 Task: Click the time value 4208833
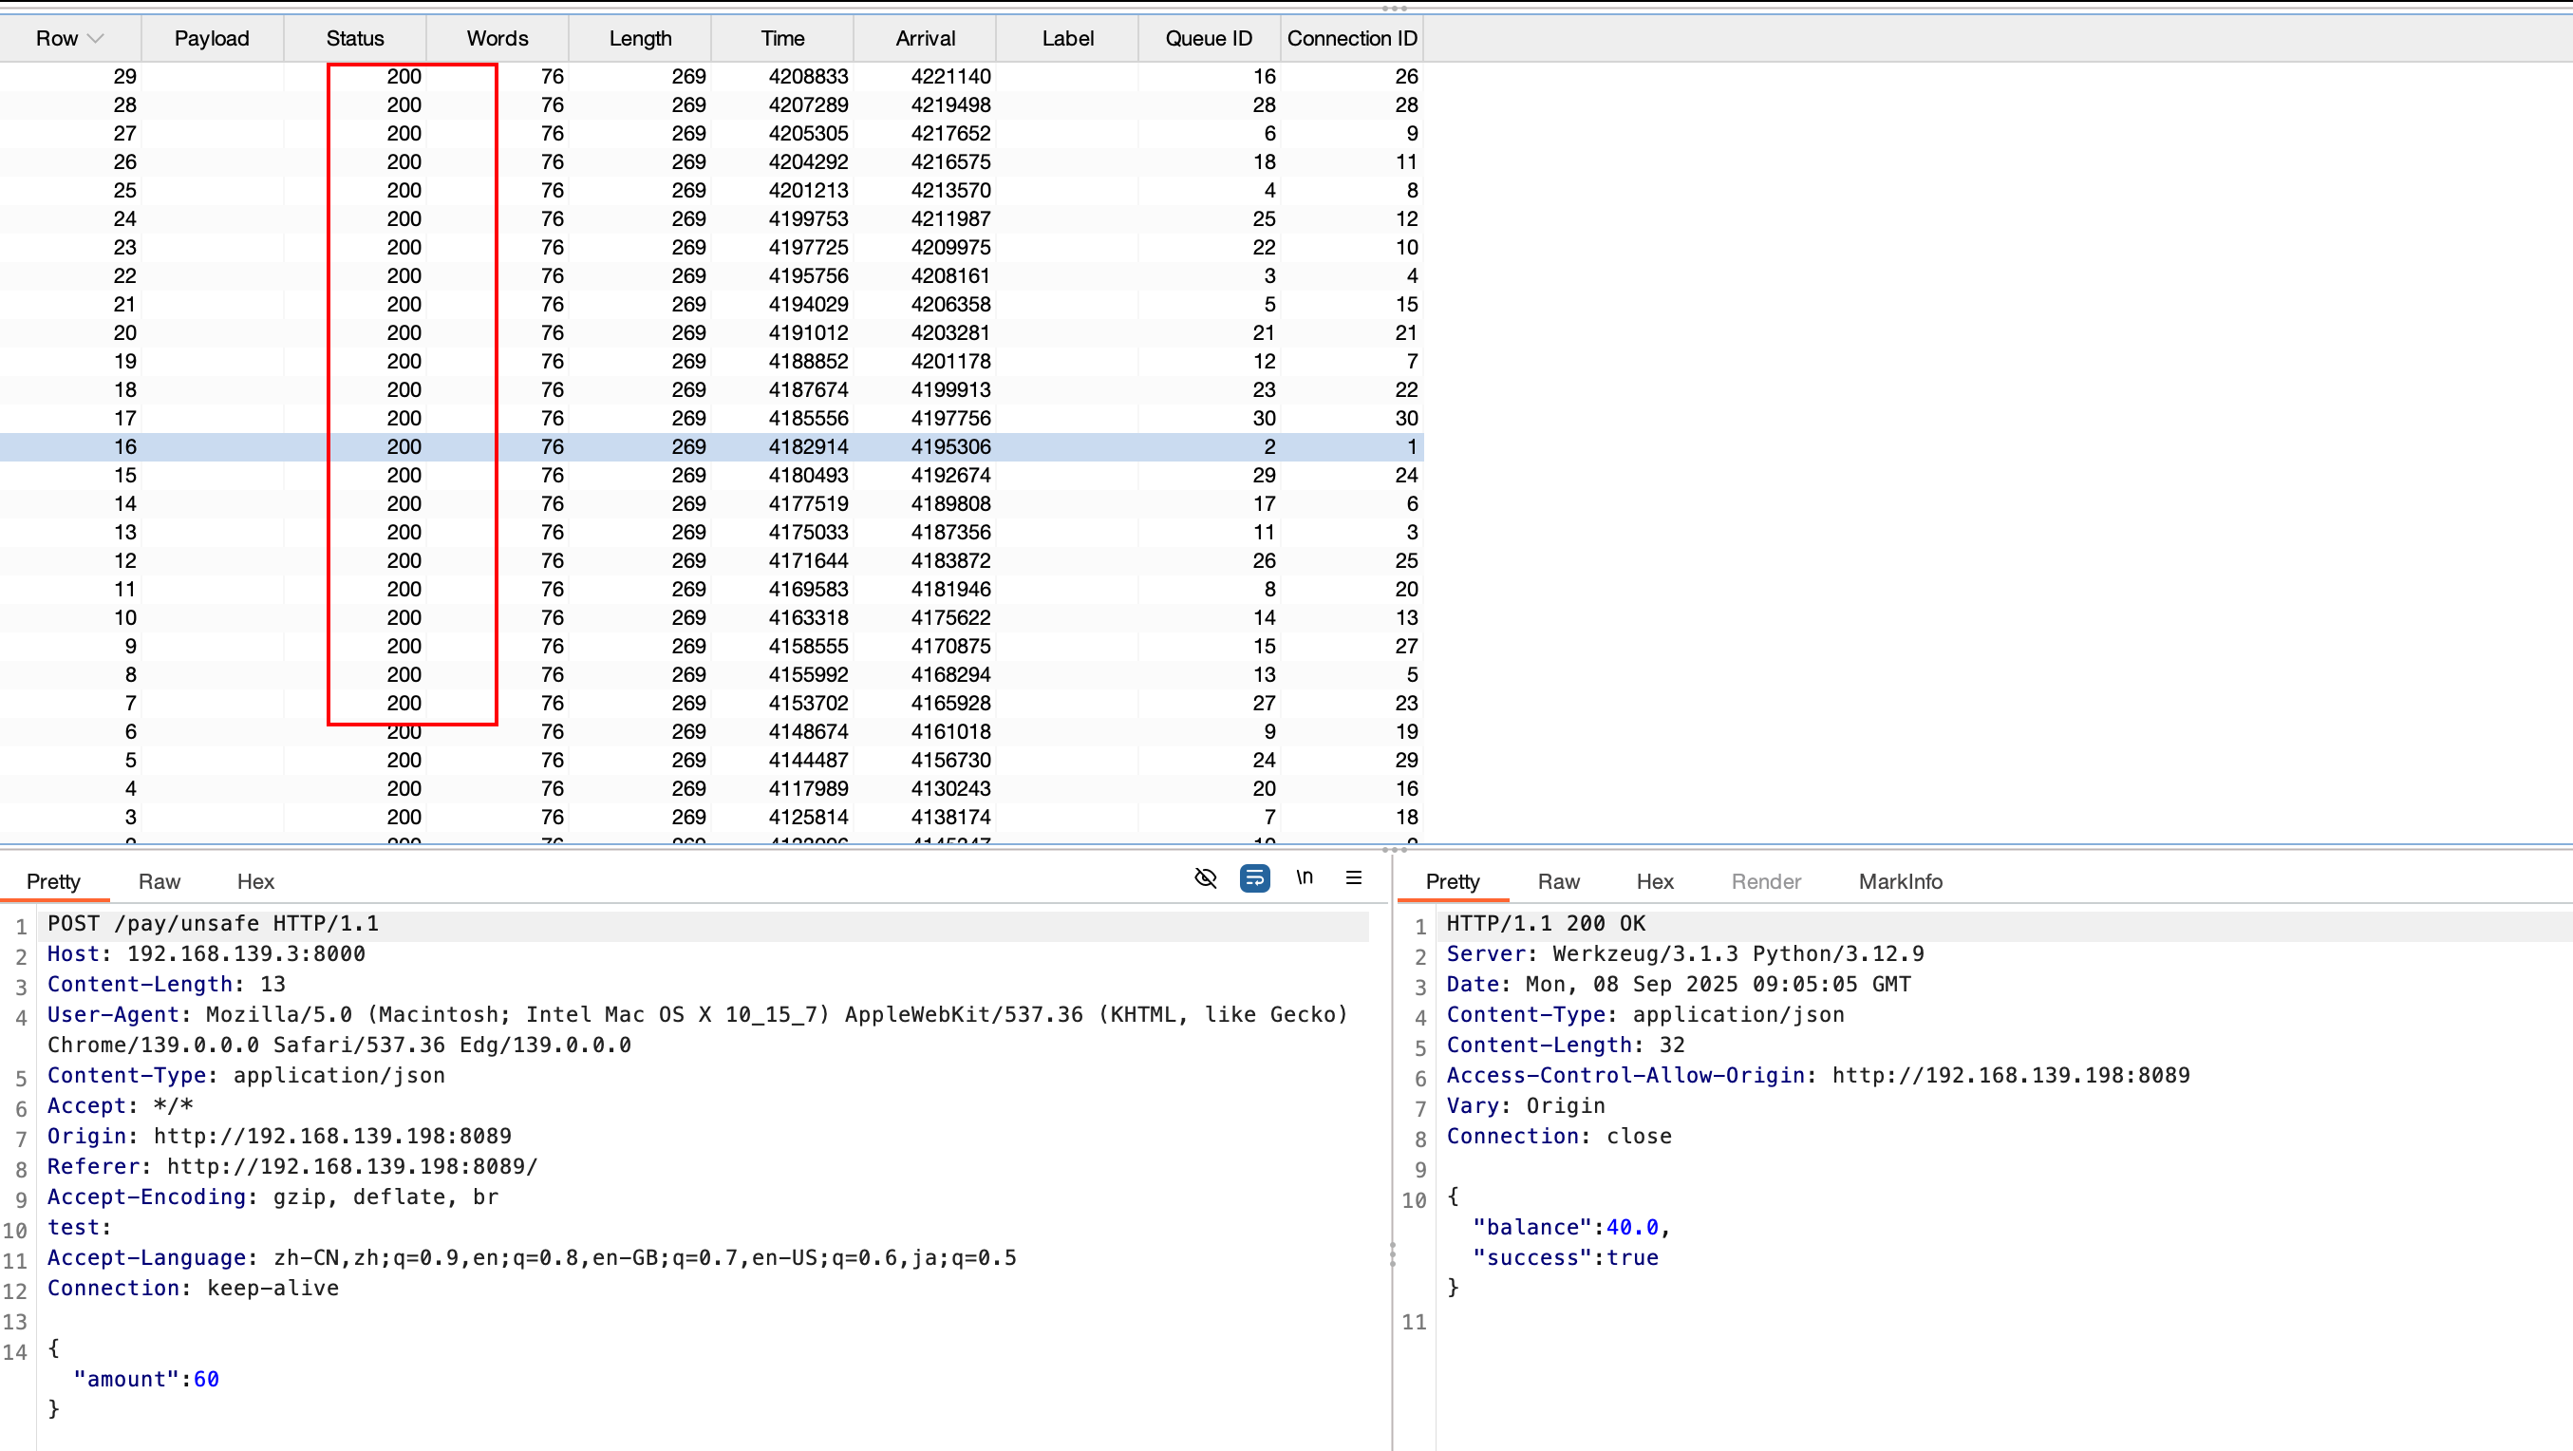pos(808,77)
